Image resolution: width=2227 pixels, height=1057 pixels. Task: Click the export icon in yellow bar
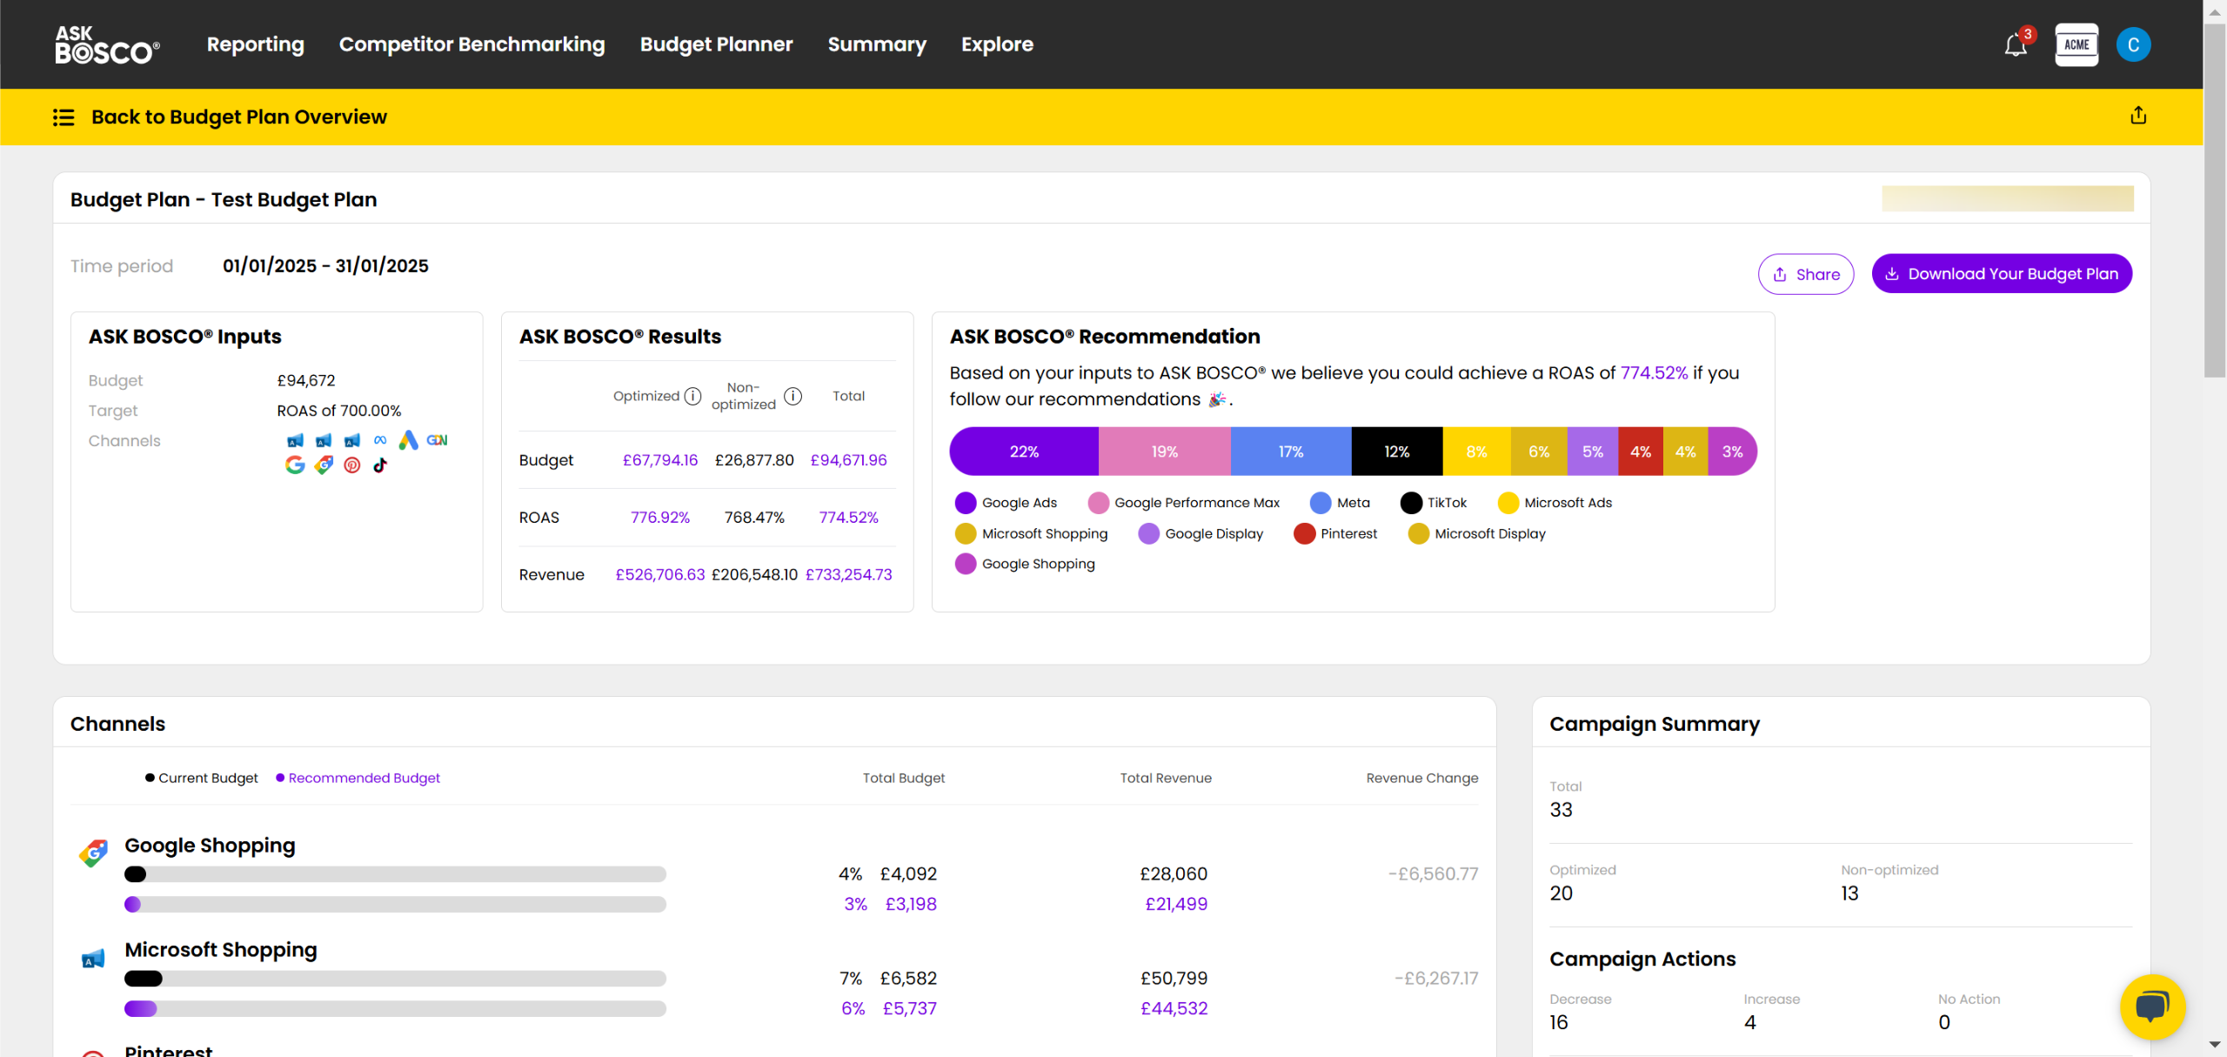point(2138,116)
